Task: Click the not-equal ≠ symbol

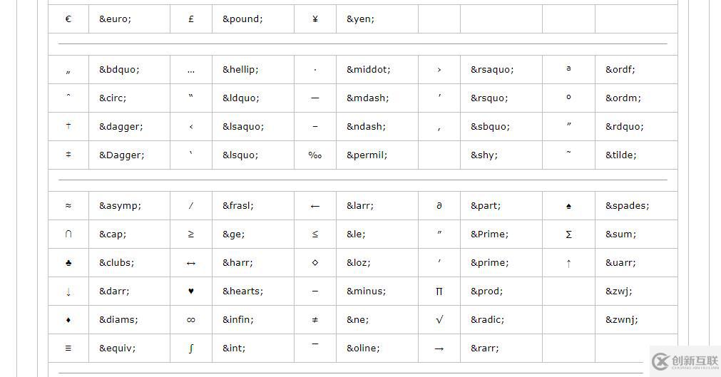Action: [315, 320]
